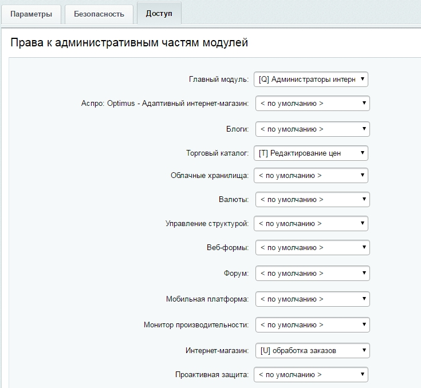Open the Мобильная платформа dropdown
This screenshot has height=388, width=421.
pos(313,299)
